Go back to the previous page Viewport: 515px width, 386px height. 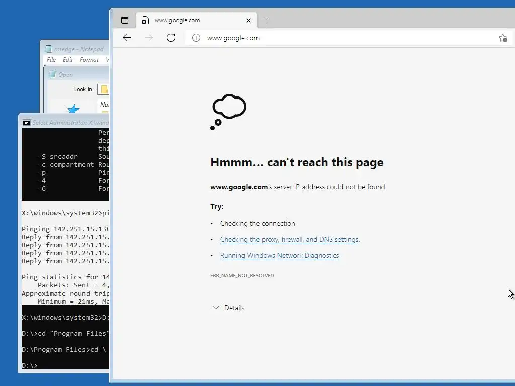(127, 38)
